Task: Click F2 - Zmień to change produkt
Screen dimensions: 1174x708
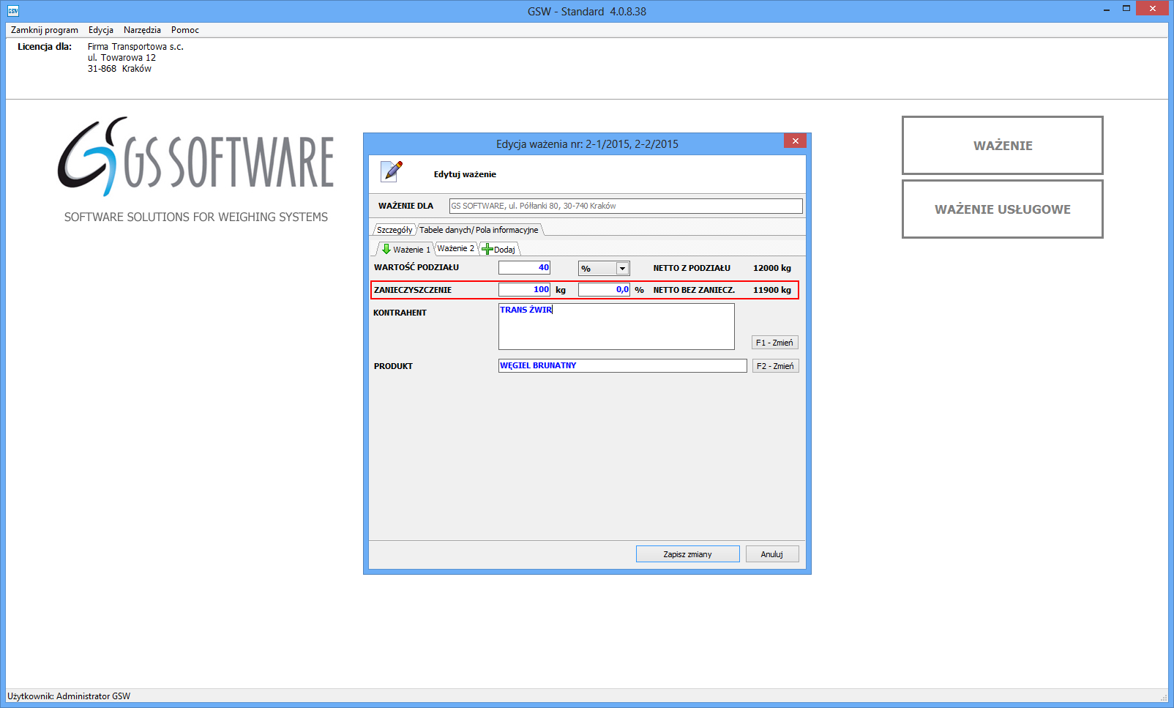Action: coord(775,366)
